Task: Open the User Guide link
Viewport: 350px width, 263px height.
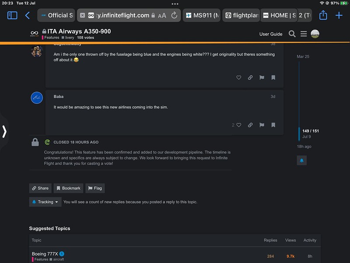Action: (271, 34)
